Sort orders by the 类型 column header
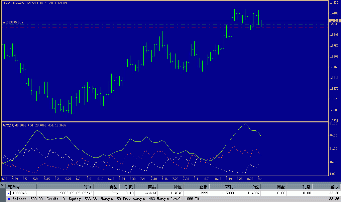 (x=106, y=187)
